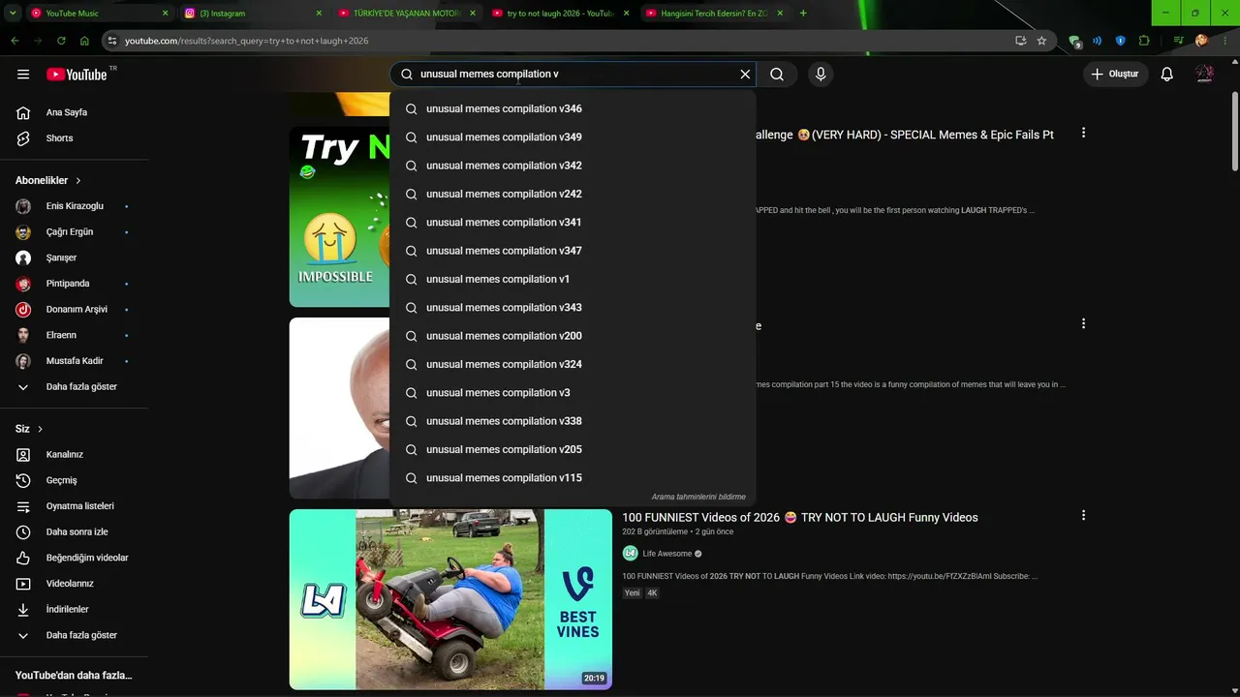Open the YouTube hamburger guide menu
1240x697 pixels.
tap(23, 75)
